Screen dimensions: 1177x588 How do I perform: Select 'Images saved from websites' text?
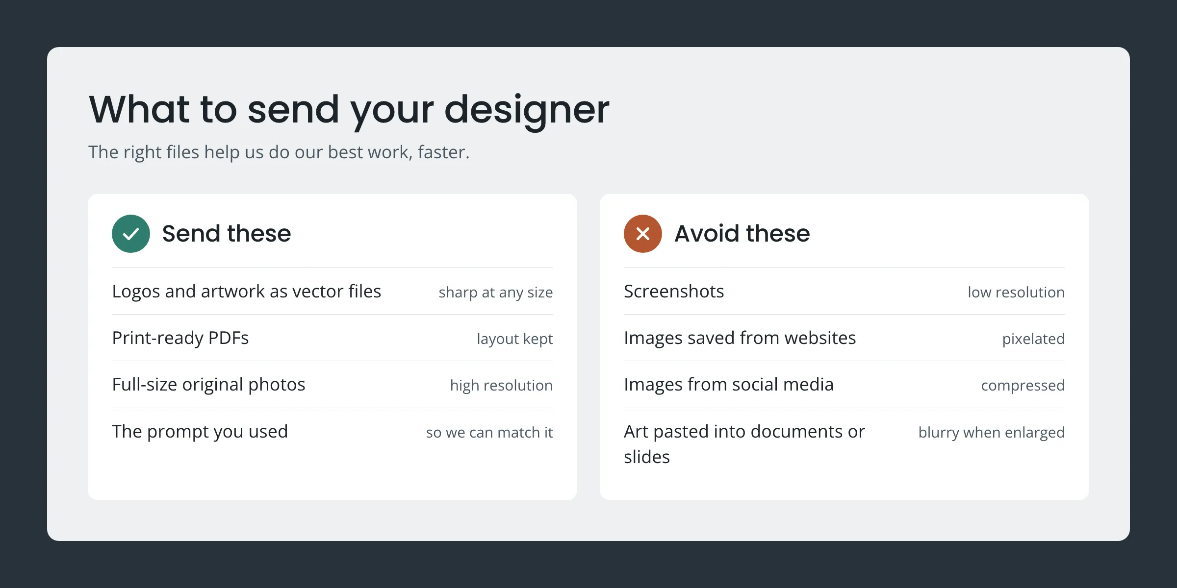pyautogui.click(x=740, y=338)
